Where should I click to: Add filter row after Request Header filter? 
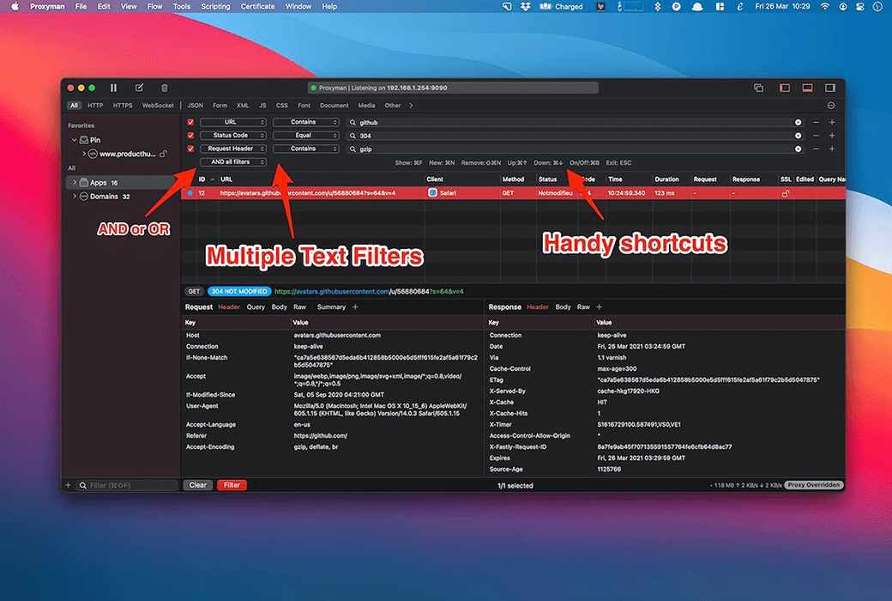click(832, 149)
